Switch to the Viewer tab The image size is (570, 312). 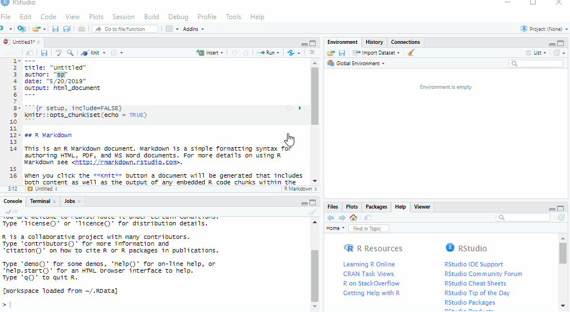pyautogui.click(x=422, y=207)
